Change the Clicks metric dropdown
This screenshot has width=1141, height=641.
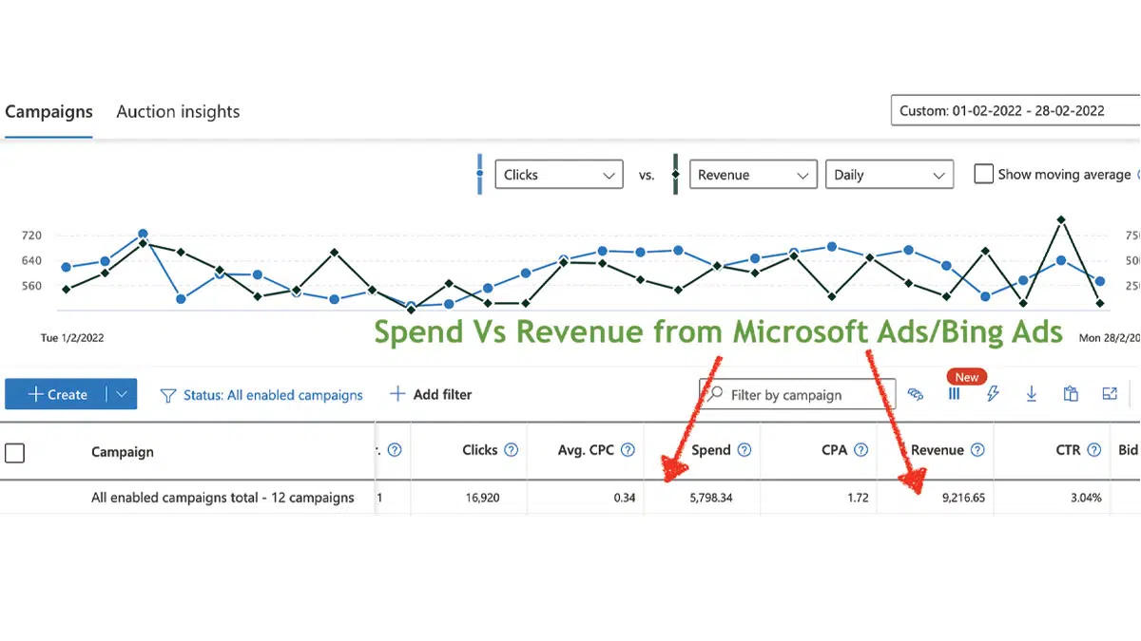[x=558, y=174]
